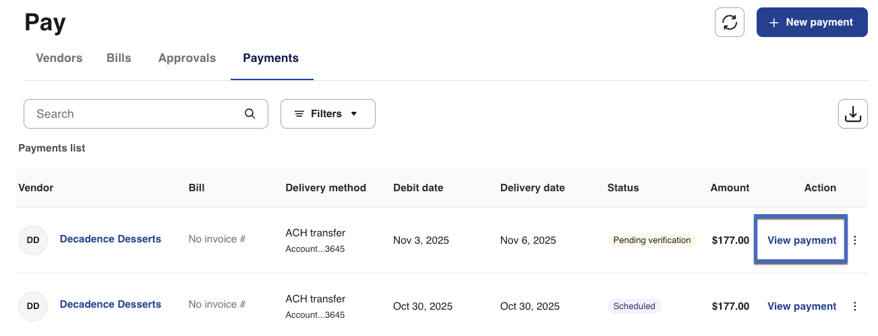The image size is (878, 336).
Task: Switch to the Vendors tab
Action: click(59, 58)
